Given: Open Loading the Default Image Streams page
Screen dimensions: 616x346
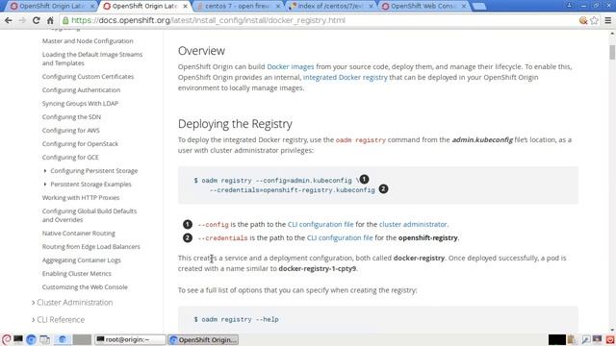Looking at the screenshot, I should [92, 59].
